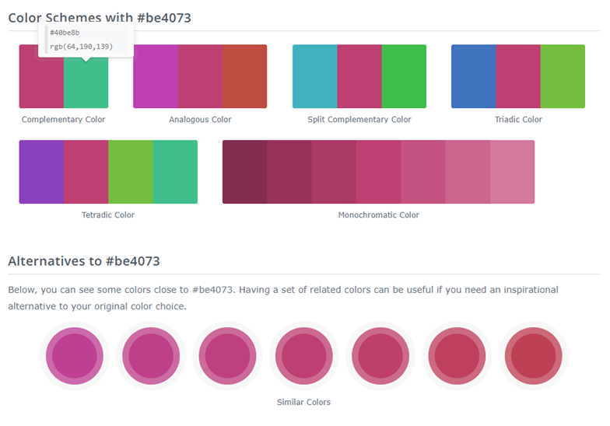Pick the darkest Monochromatic Color swatch
610x426 pixels.
click(245, 172)
